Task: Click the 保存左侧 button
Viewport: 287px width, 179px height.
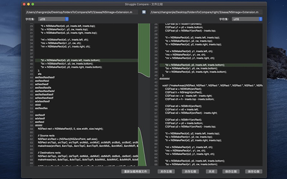Action: click(231, 171)
